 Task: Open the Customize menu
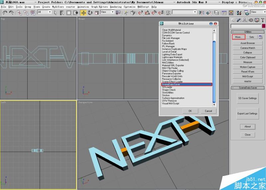click(129, 7)
